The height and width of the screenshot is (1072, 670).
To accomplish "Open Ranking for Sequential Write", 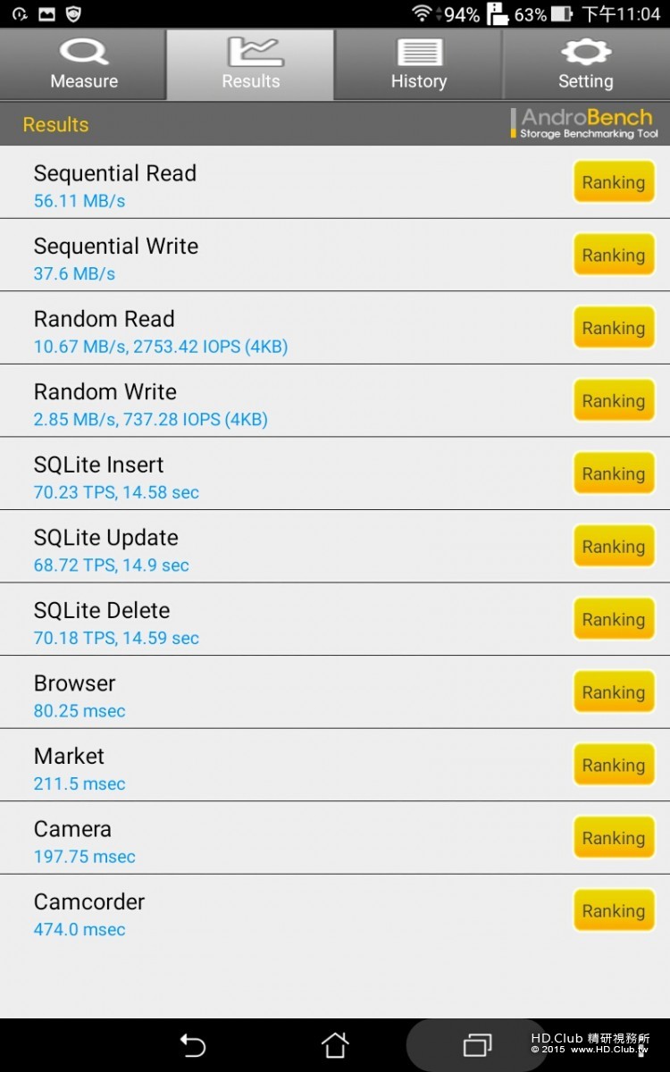I will (613, 255).
